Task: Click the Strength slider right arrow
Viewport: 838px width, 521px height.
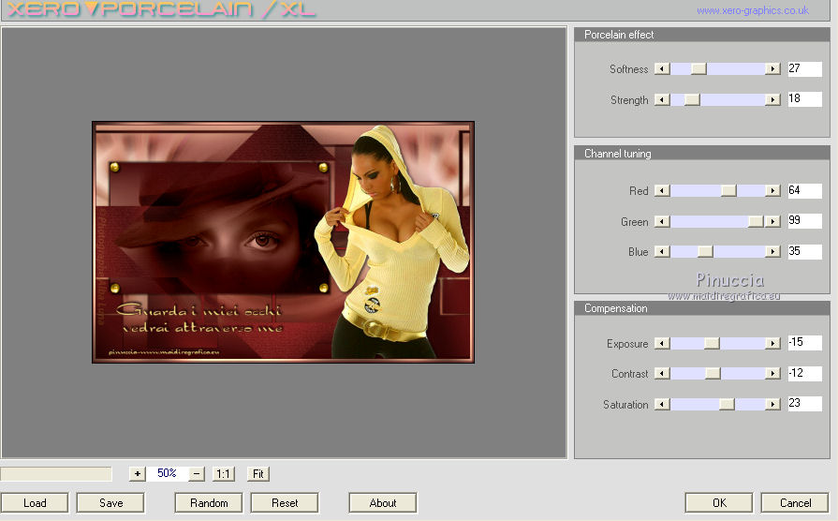Action: coord(772,100)
